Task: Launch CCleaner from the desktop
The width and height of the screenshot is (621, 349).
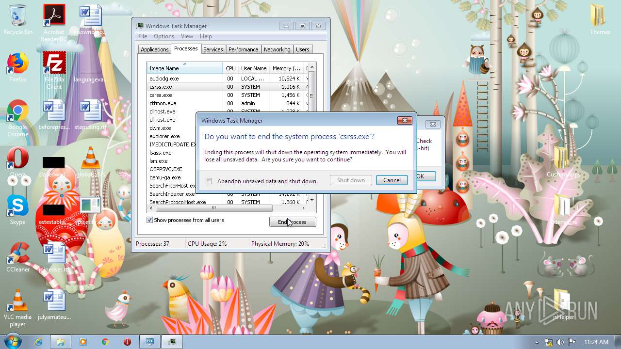Action: point(18,257)
